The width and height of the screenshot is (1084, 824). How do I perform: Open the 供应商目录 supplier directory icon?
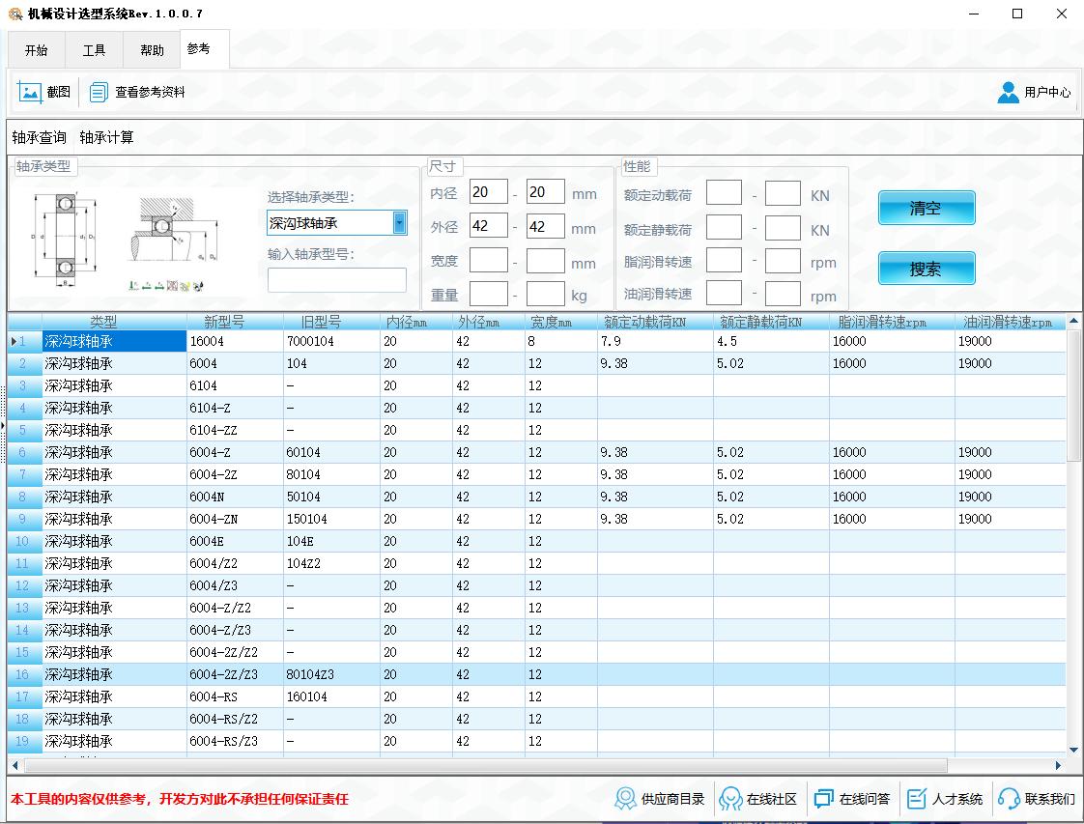pos(626,799)
